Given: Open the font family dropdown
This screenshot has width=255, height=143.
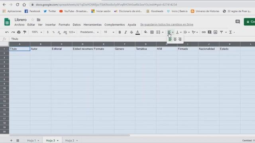Looking at the screenshot, I should pos(89,32).
